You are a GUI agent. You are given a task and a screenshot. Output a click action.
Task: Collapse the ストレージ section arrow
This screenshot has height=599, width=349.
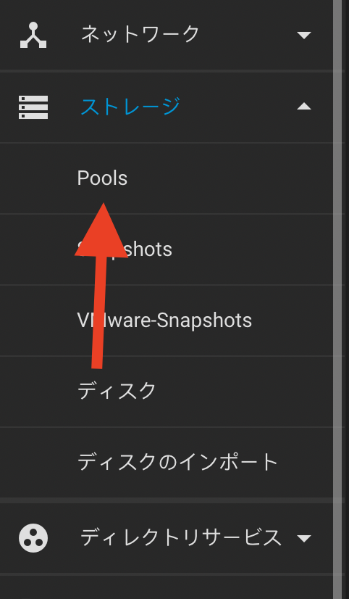[304, 107]
